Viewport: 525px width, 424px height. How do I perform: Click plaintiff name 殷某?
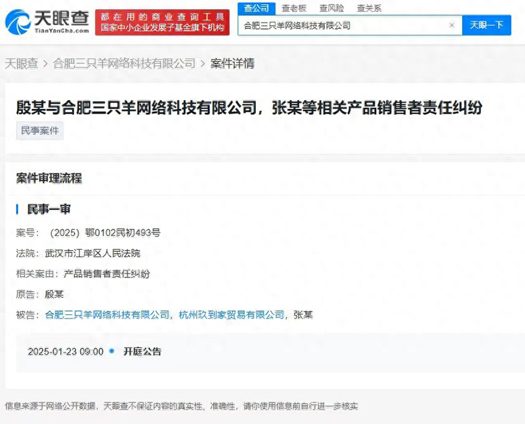click(x=54, y=294)
